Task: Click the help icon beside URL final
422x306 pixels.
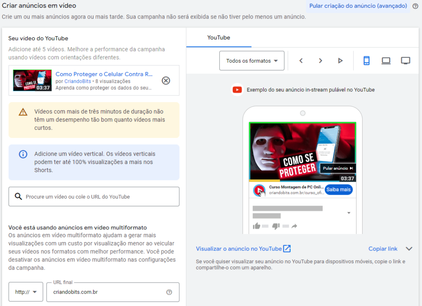Action: pyautogui.click(x=169, y=292)
